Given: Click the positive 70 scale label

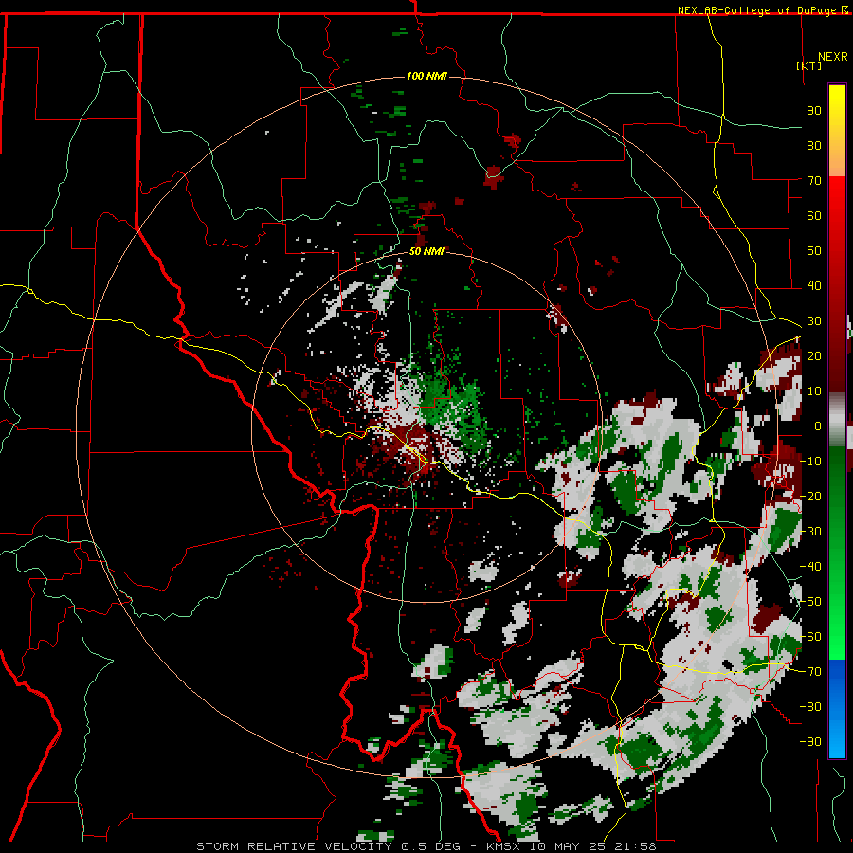Looking at the screenshot, I should [814, 181].
